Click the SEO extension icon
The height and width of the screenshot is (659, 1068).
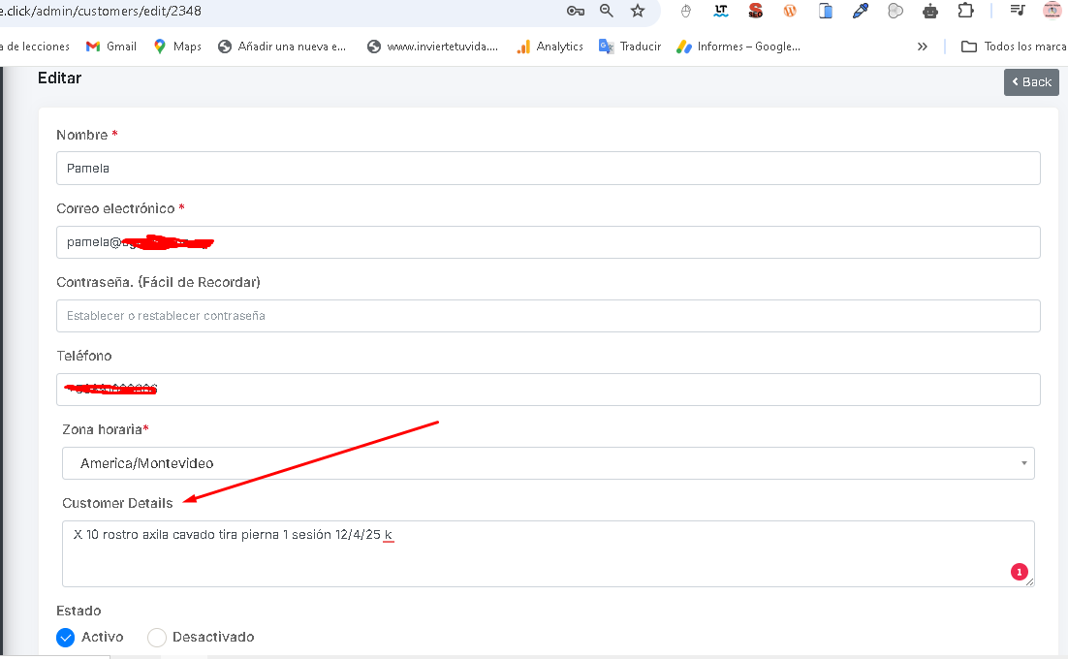755,11
